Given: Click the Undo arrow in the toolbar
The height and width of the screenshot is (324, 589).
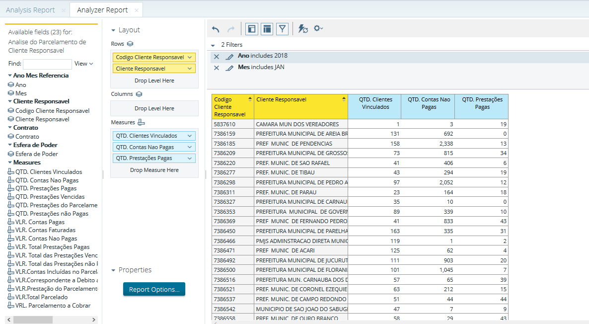Looking at the screenshot, I should tap(216, 29).
